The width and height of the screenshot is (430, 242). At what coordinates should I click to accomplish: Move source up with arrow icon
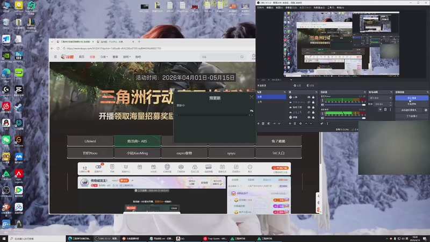(306, 124)
